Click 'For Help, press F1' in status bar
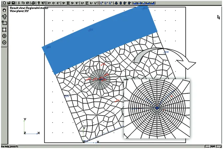 [x=10, y=146]
